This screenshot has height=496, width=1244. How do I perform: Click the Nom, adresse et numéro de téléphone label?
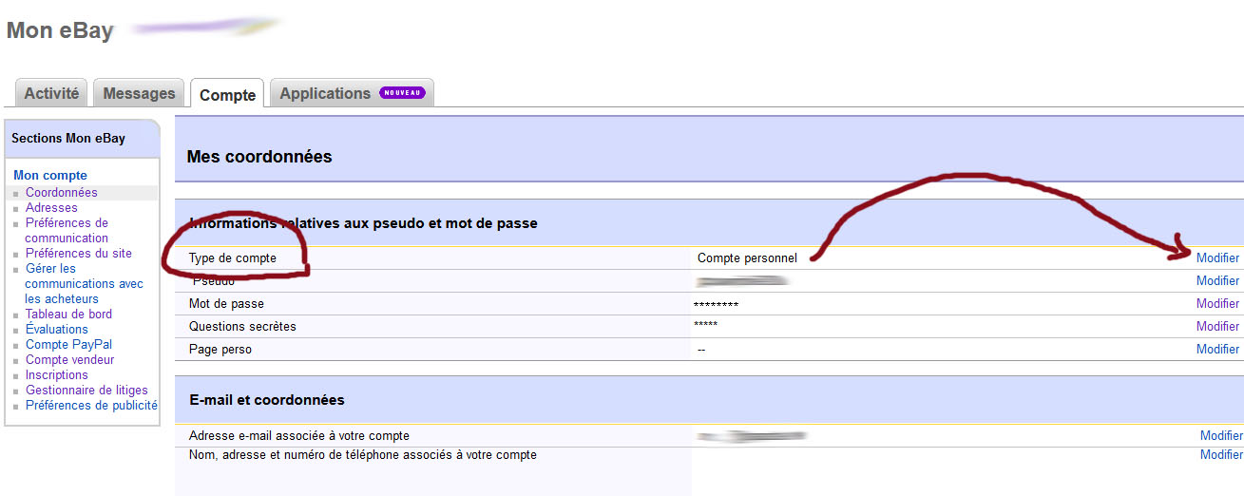click(363, 454)
